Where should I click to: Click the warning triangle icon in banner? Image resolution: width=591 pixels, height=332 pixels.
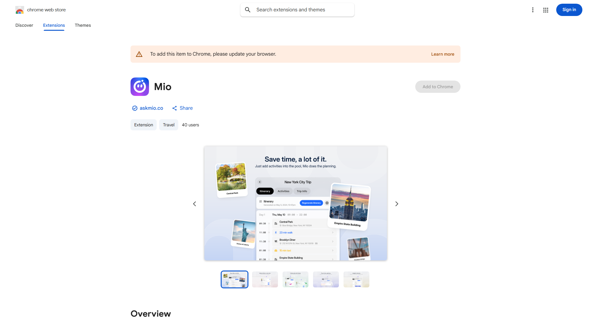pos(139,54)
